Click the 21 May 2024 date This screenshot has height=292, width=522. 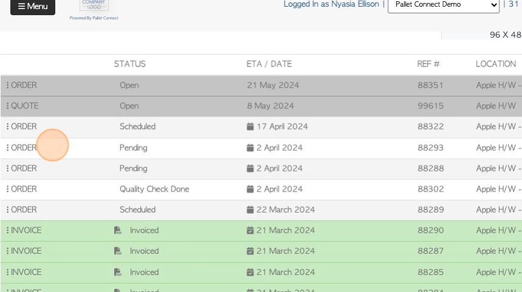click(x=273, y=85)
